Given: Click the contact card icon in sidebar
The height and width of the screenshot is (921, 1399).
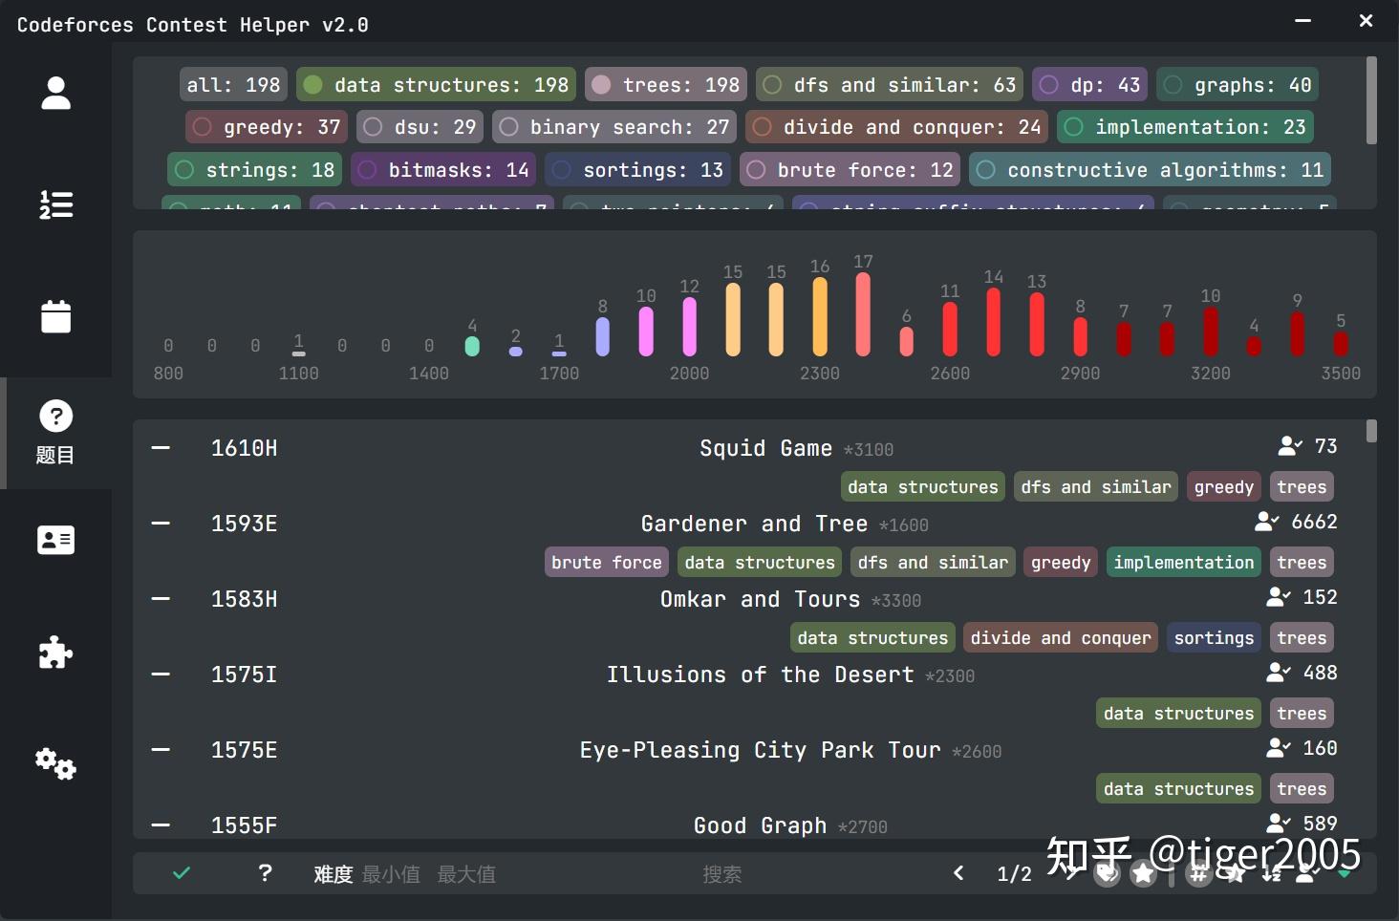Looking at the screenshot, I should coord(55,539).
